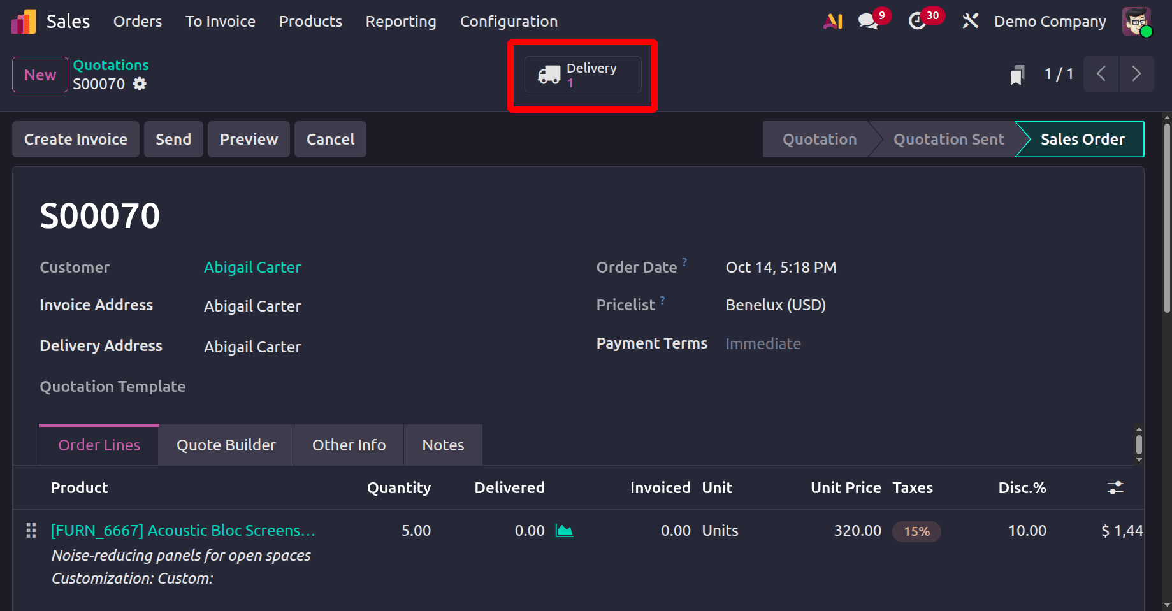
Task: Click the Create Invoice button
Action: tap(76, 140)
